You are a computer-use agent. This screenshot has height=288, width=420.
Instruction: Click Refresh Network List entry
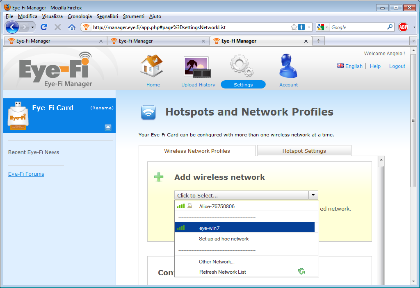tap(247, 272)
